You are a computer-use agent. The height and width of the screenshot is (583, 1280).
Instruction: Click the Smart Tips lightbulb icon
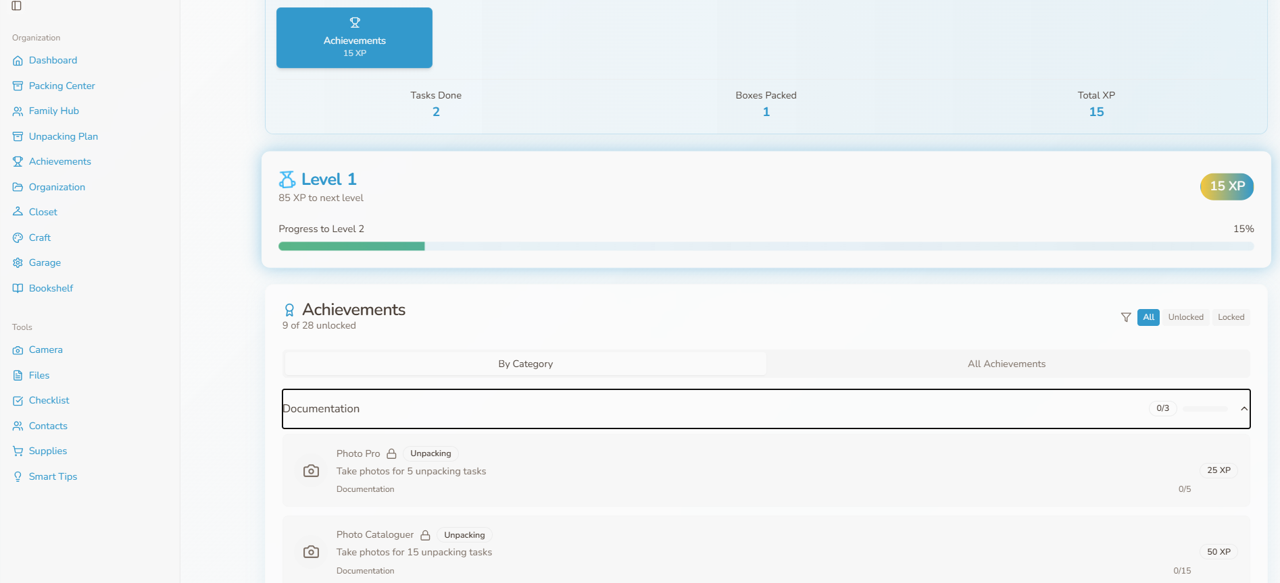[18, 477]
